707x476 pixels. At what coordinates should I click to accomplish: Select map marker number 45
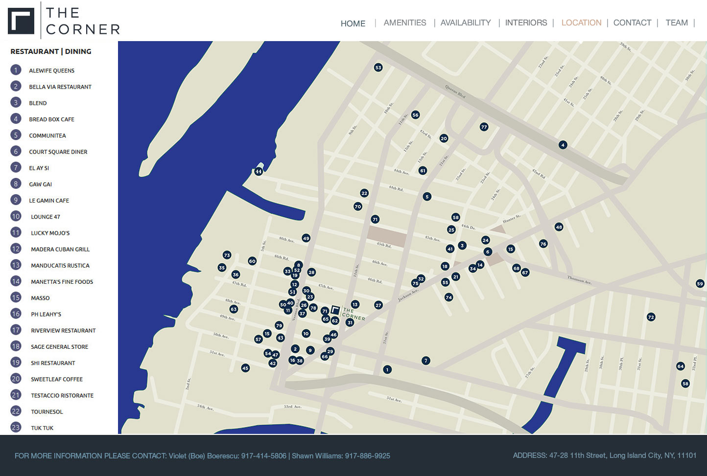point(245,368)
